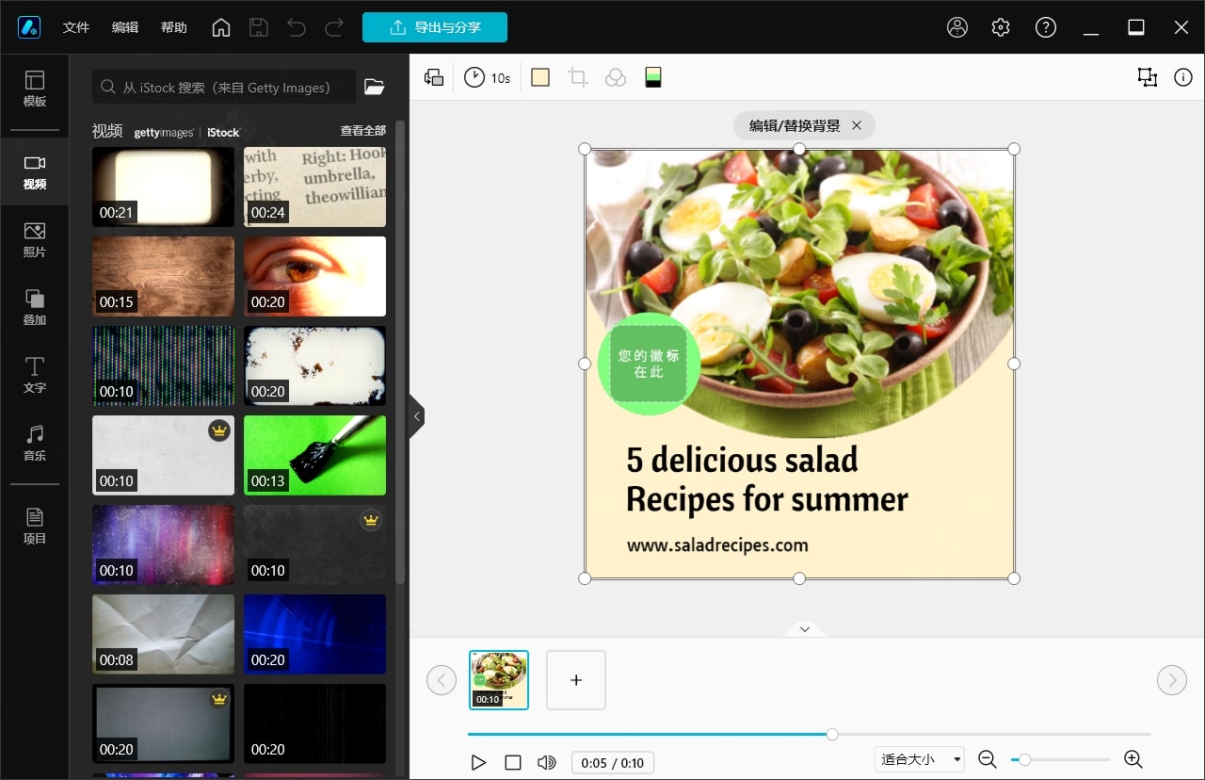Select the eye close-up video
Viewport: 1205px width, 780px height.
pos(315,276)
